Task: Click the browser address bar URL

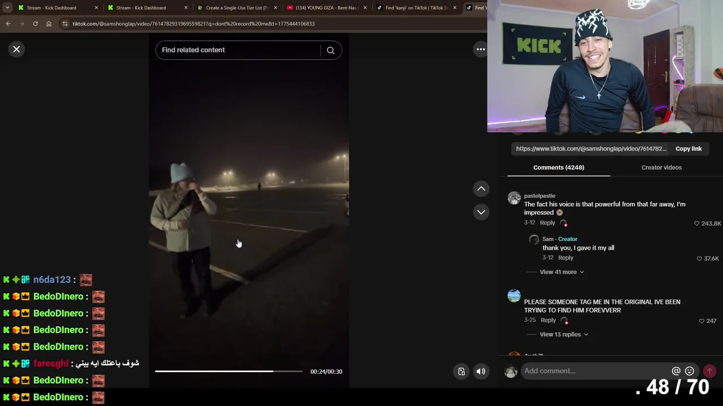Action: (x=193, y=24)
